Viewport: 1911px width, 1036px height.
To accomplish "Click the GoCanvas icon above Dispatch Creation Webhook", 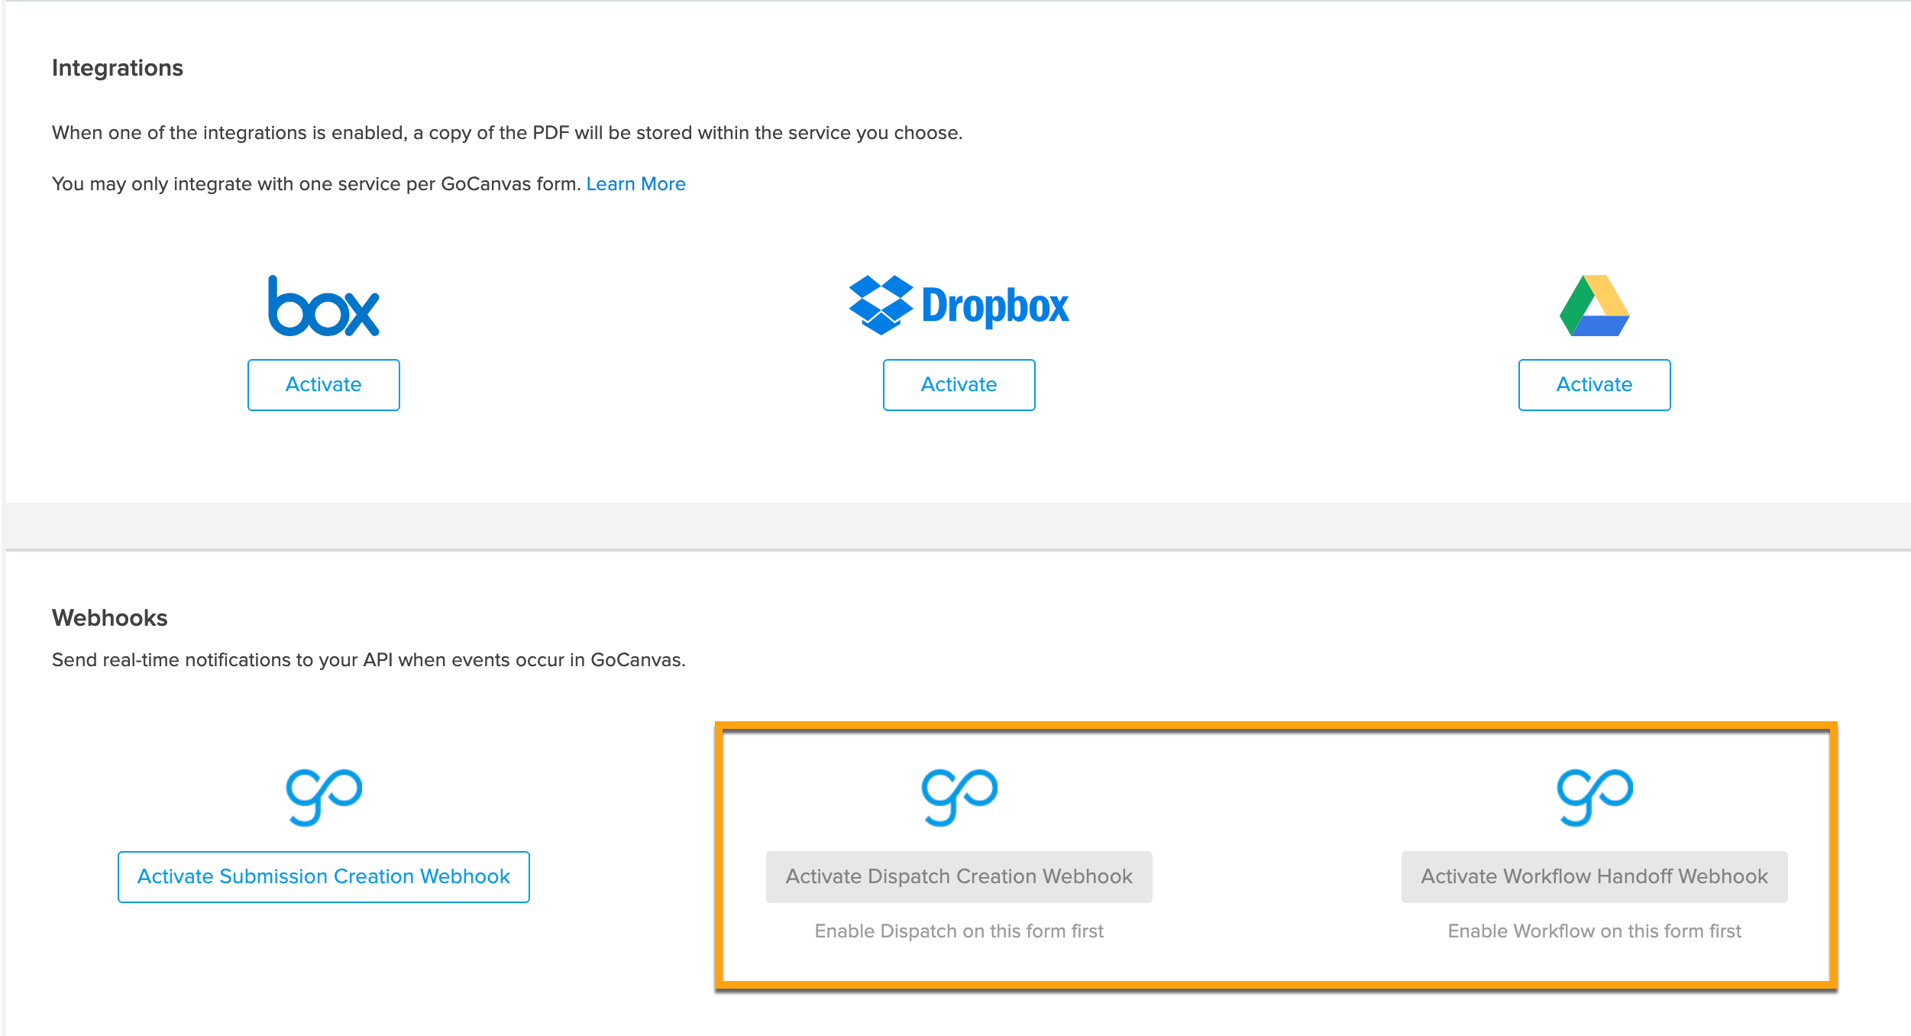I will pos(959,797).
